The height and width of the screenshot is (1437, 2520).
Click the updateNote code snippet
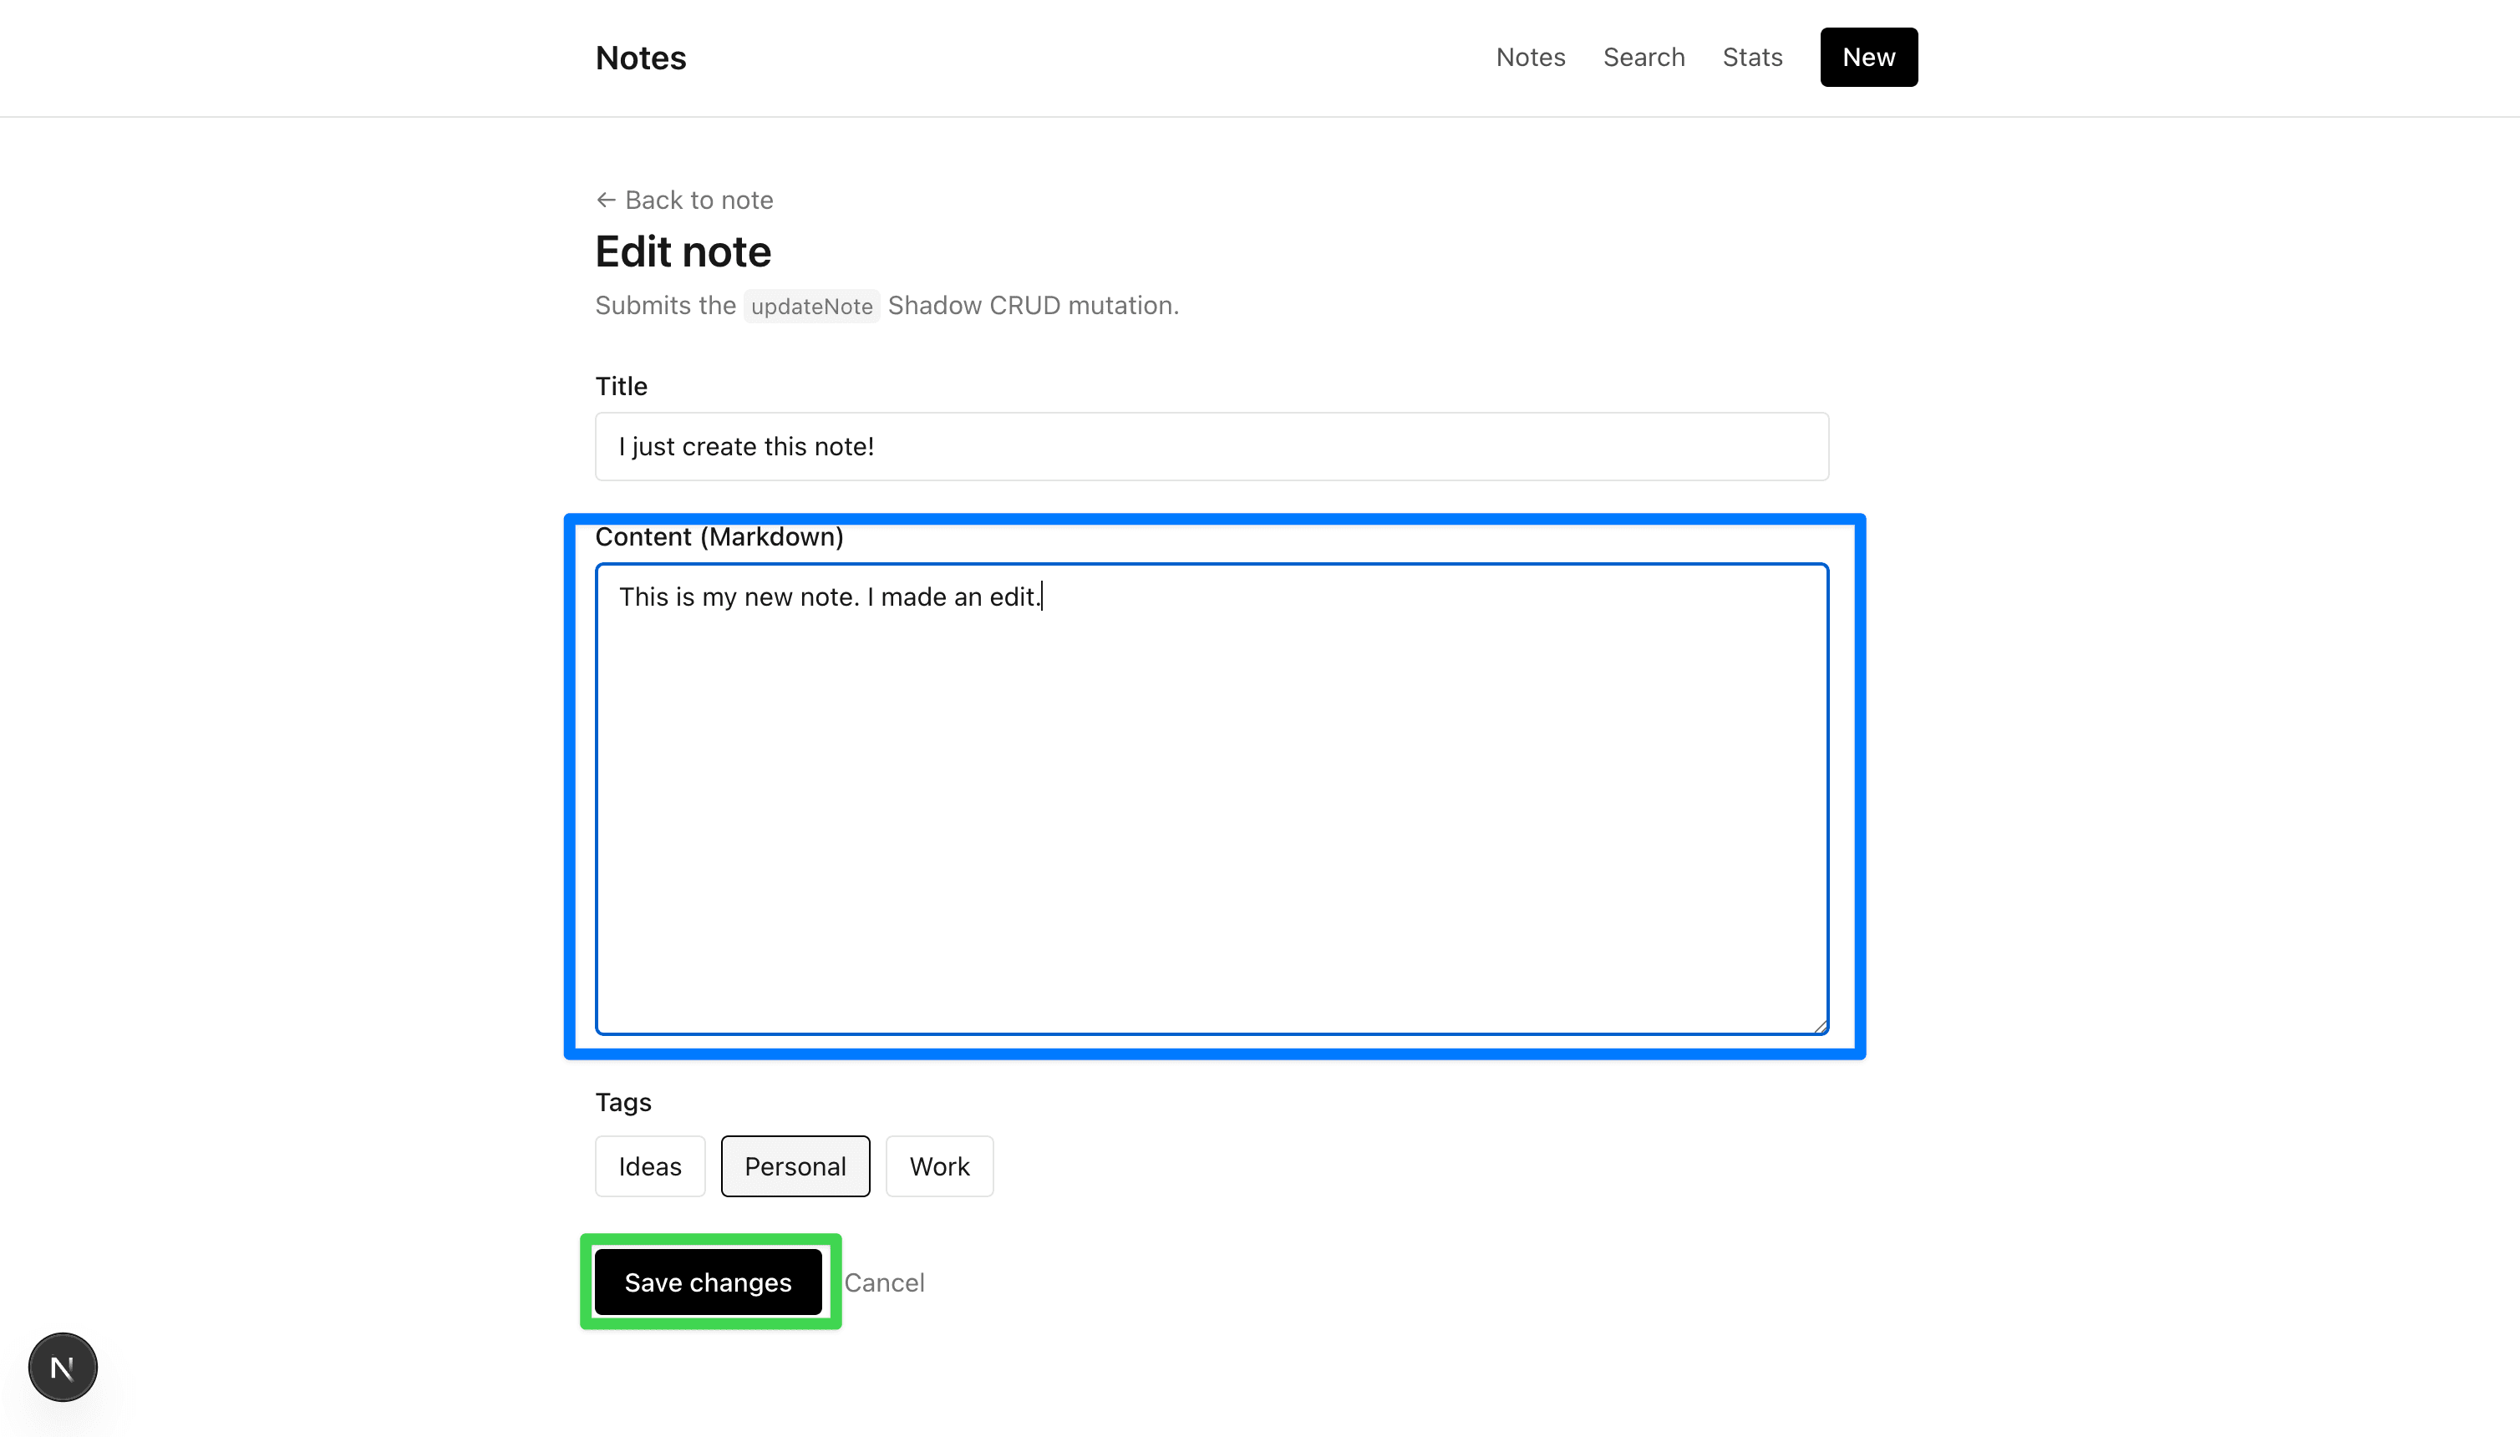(811, 306)
